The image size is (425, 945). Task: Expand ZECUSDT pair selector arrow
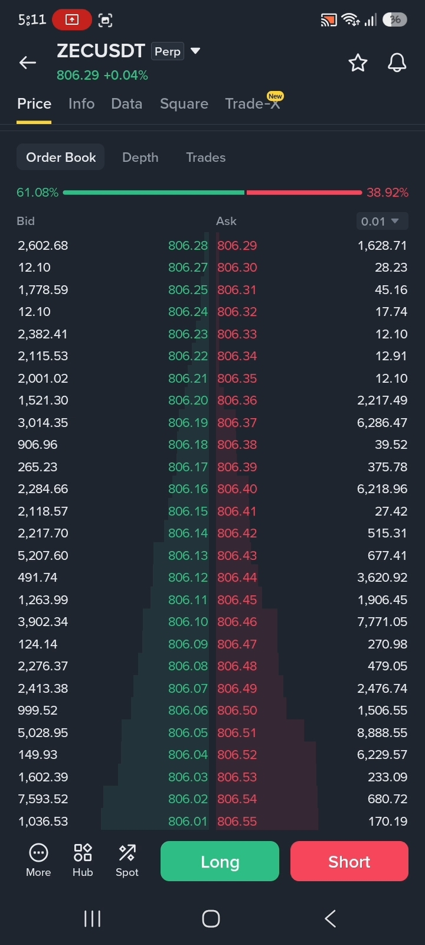[195, 51]
